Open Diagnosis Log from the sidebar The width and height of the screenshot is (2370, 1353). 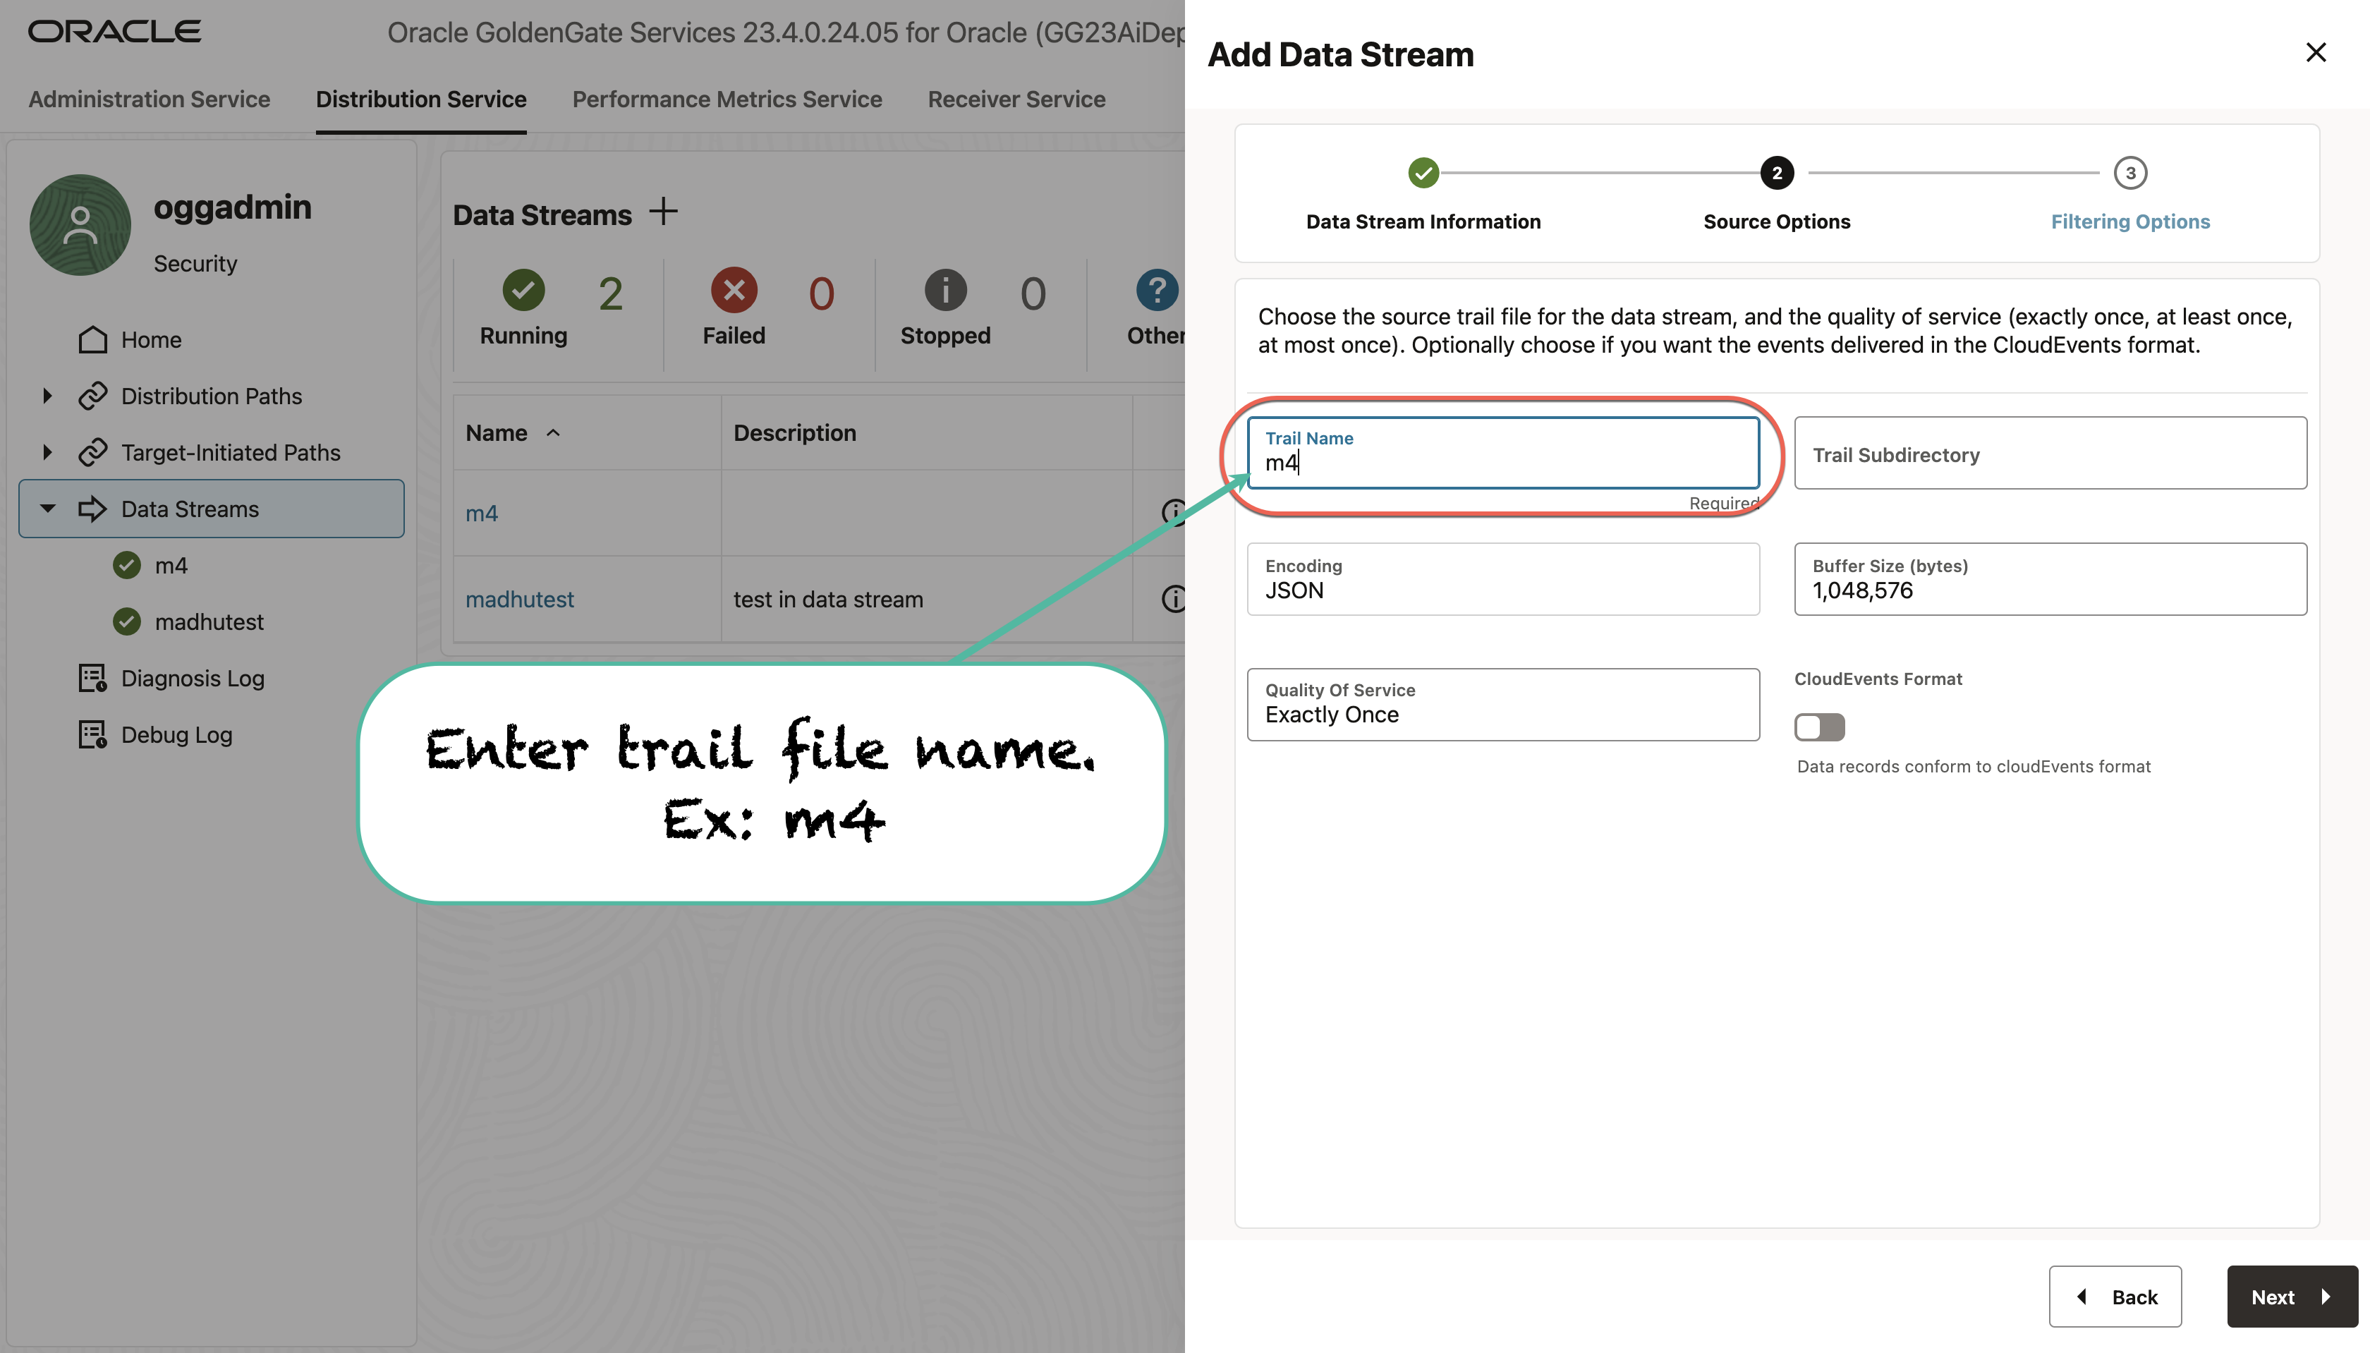point(193,679)
